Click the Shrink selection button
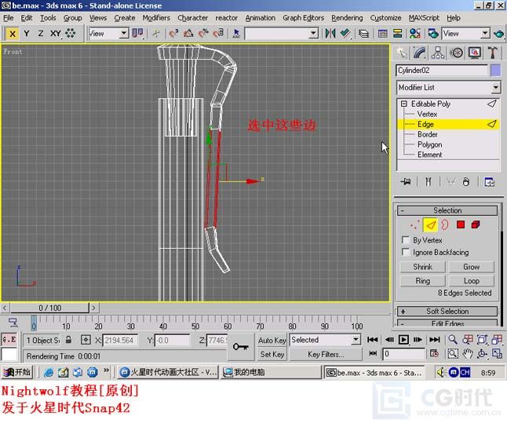Screen dimensions: 507x423 [x=422, y=267]
